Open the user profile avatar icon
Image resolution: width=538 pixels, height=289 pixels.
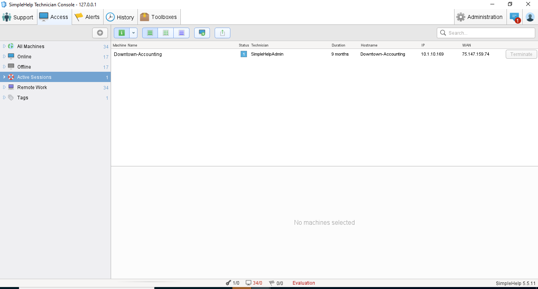point(530,17)
